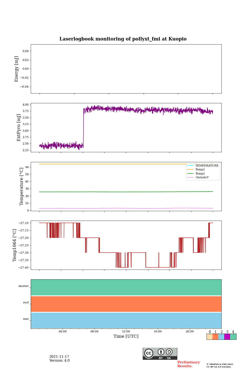The height and width of the screenshot is (369, 246).
Task: Click the blue rain status band
Action: pyautogui.click(x=126, y=320)
